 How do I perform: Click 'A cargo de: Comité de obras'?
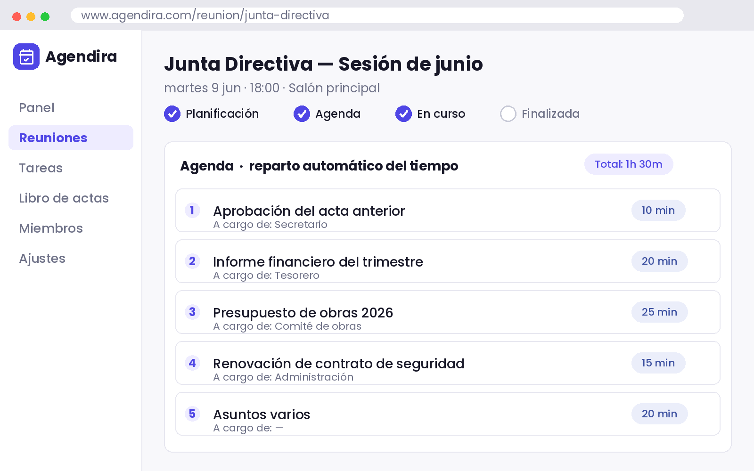pos(287,326)
